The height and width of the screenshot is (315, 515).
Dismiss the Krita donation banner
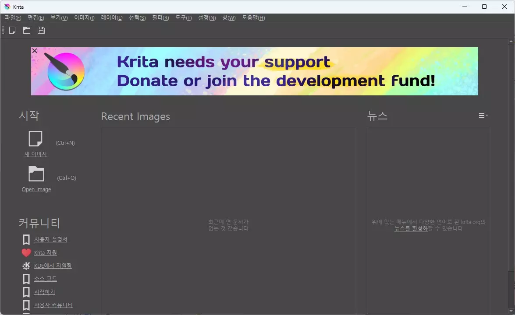coord(34,51)
